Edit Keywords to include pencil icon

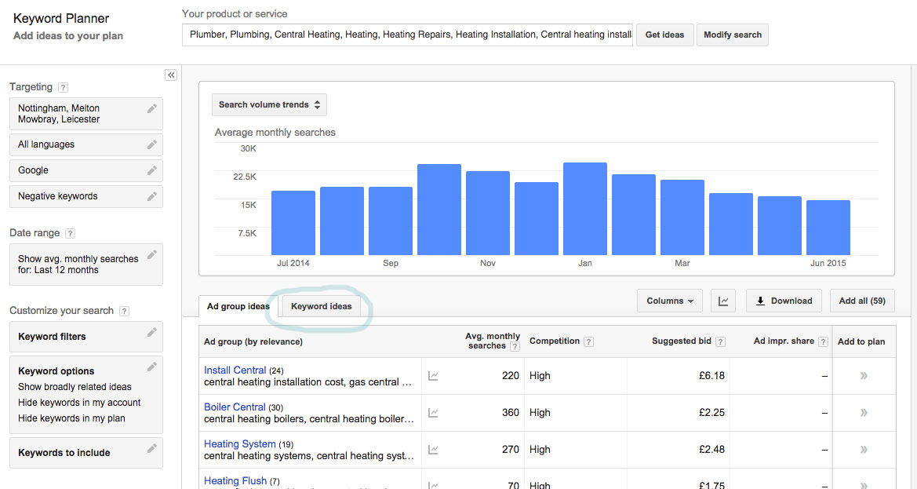tap(152, 448)
